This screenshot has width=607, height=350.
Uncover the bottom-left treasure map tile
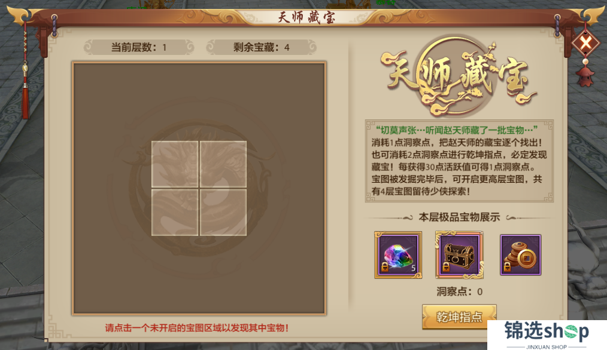(x=175, y=212)
